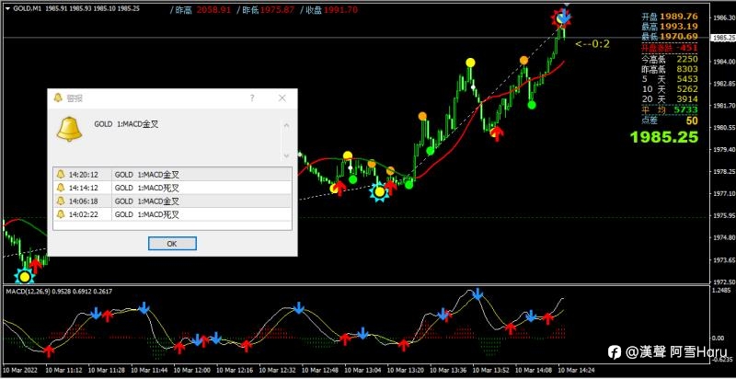This screenshot has height=379, width=736.
Task: Open the GOLD.M1 chart dropdown triangle
Action: pyautogui.click(x=7, y=8)
